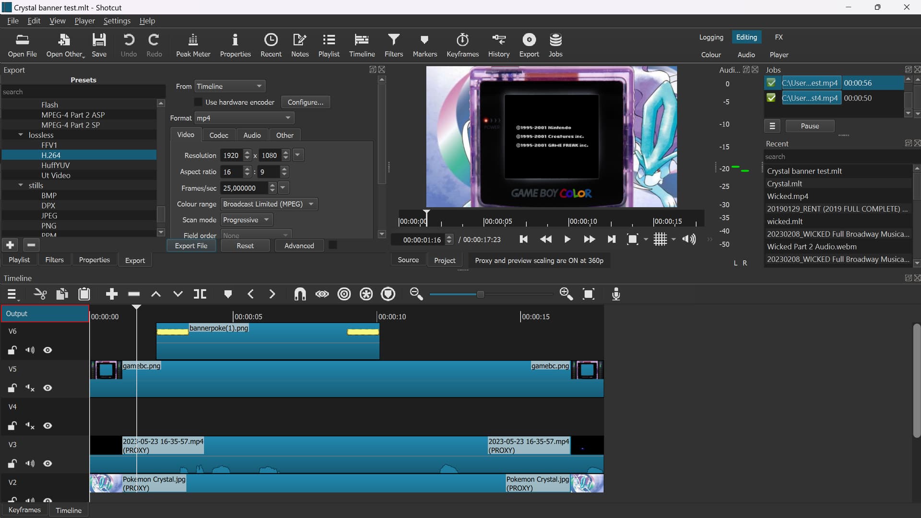Open History panel
The height and width of the screenshot is (518, 921).
tap(498, 45)
